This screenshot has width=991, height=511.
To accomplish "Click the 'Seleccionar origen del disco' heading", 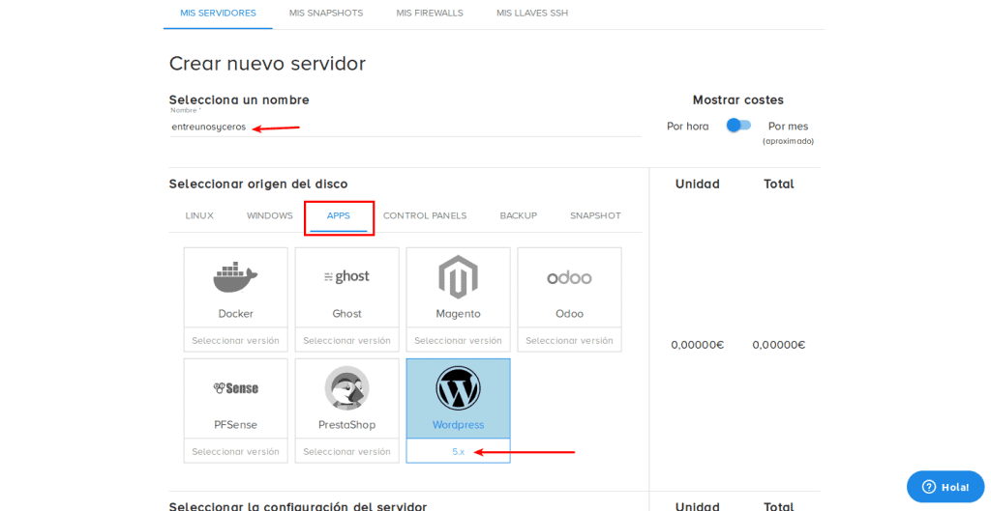I will tap(258, 185).
